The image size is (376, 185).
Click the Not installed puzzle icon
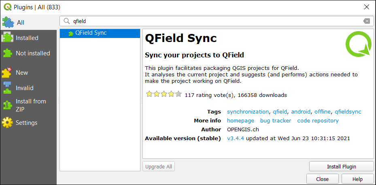[7, 53]
